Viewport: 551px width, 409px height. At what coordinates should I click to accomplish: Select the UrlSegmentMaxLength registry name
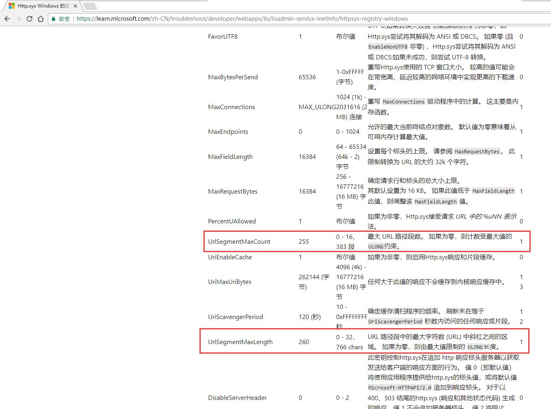point(240,342)
